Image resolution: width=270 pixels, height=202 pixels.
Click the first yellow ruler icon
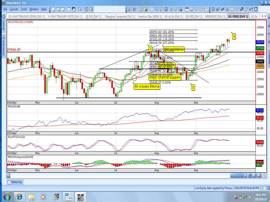click(141, 9)
